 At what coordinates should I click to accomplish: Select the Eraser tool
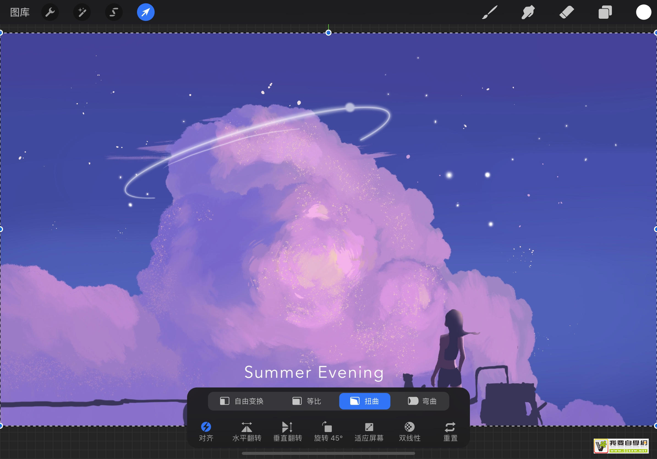[x=566, y=12]
